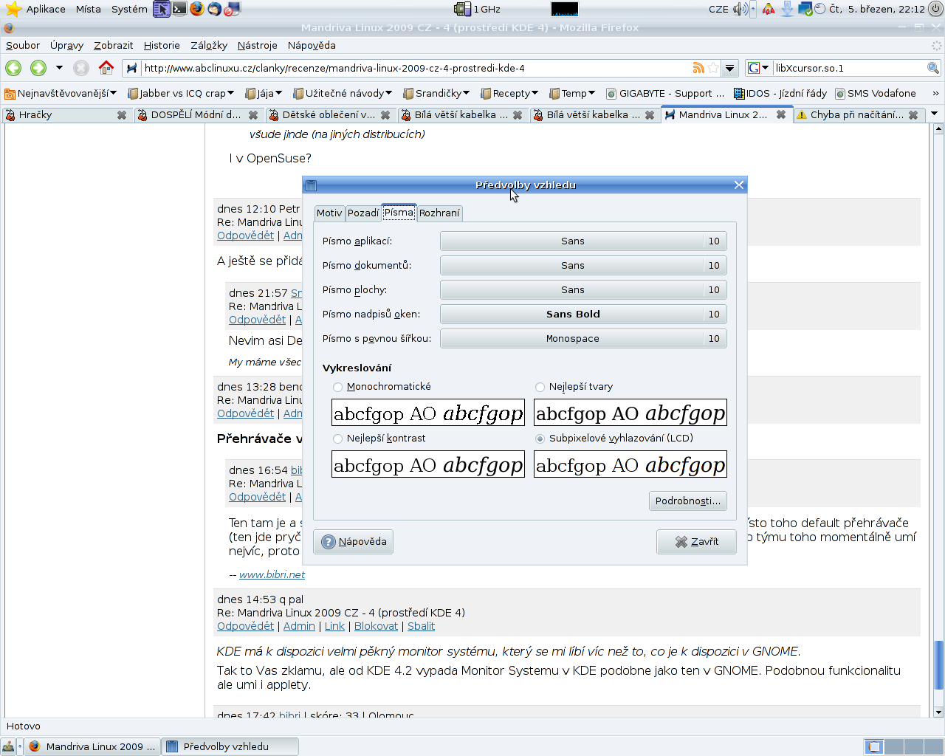Bookmark this page with the star icon
The image size is (945, 756).
713,68
